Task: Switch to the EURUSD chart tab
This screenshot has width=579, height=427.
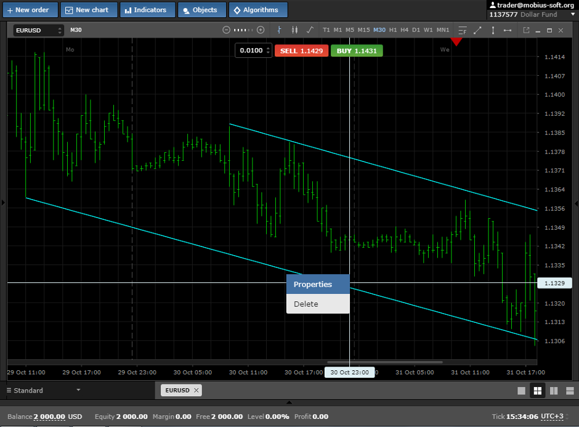Action: (x=177, y=391)
